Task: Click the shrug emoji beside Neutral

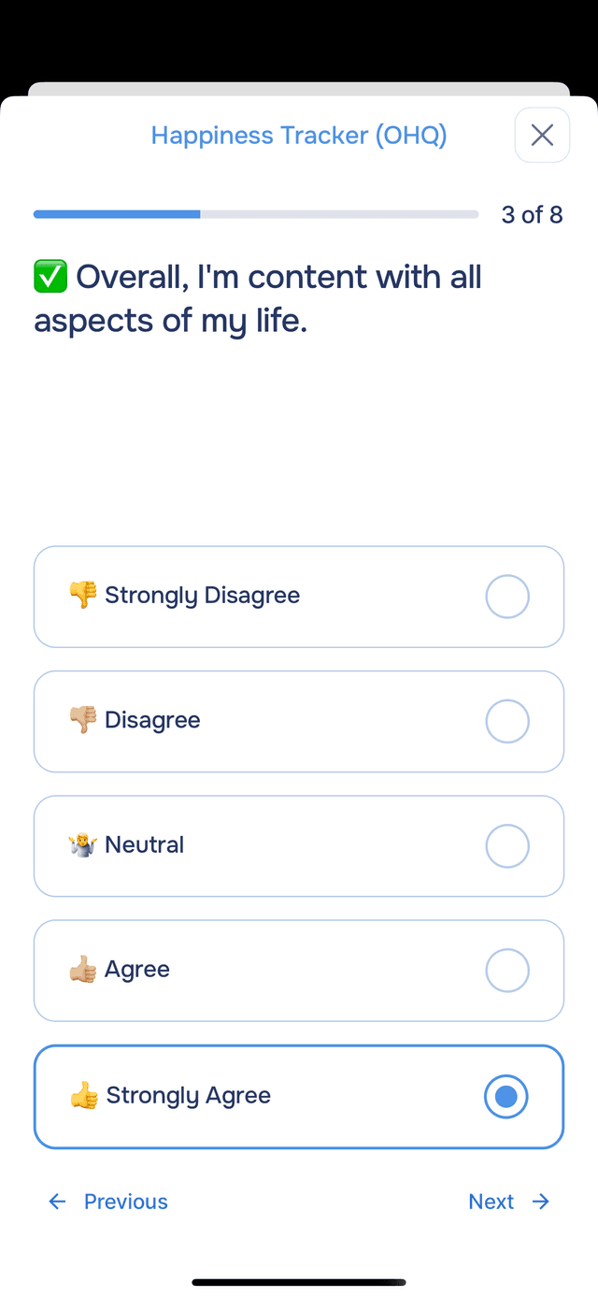Action: tap(82, 845)
